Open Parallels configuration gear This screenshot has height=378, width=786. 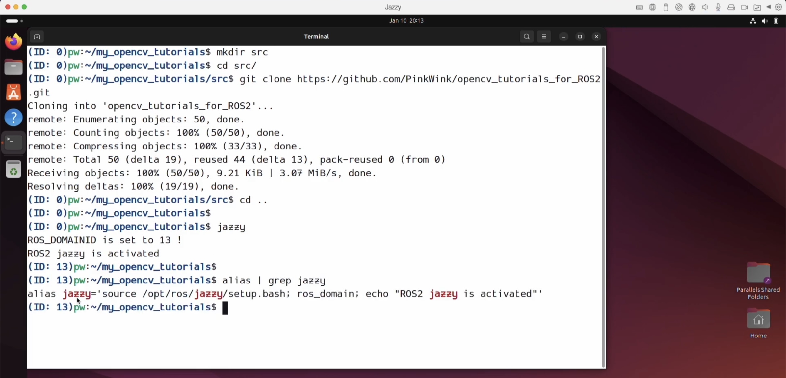click(778, 7)
